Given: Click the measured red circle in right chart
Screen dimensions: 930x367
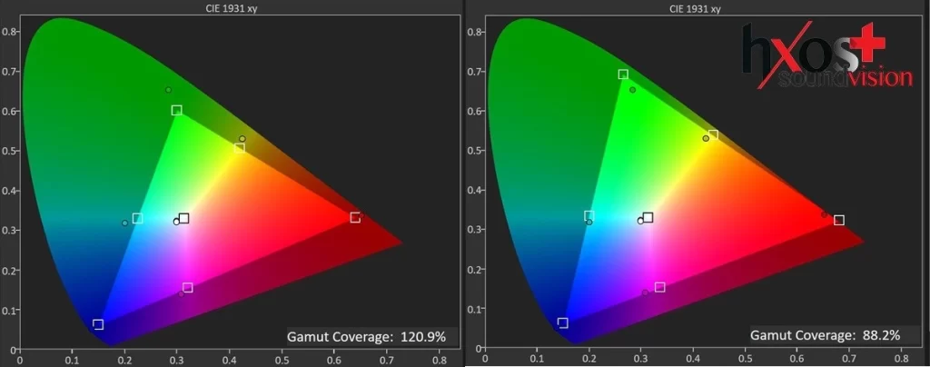Looking at the screenshot, I should (x=824, y=214).
